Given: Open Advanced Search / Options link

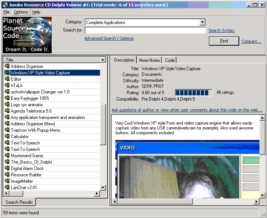Looking at the screenshot, I should (109, 38).
